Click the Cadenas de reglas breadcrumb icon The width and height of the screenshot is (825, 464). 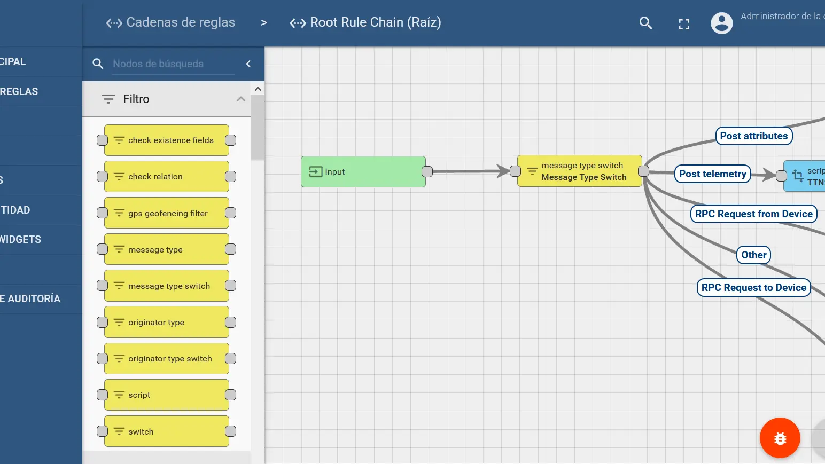tap(114, 23)
